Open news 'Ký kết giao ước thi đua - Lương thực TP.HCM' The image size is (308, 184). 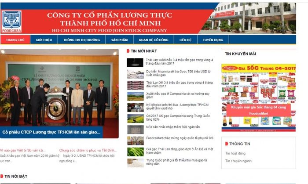[x=177, y=106]
